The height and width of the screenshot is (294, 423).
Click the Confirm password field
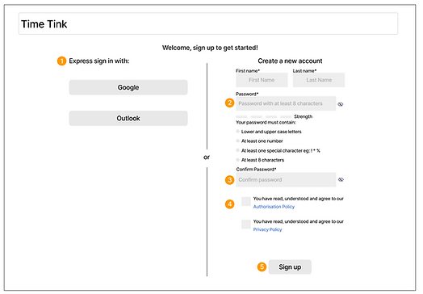click(286, 179)
